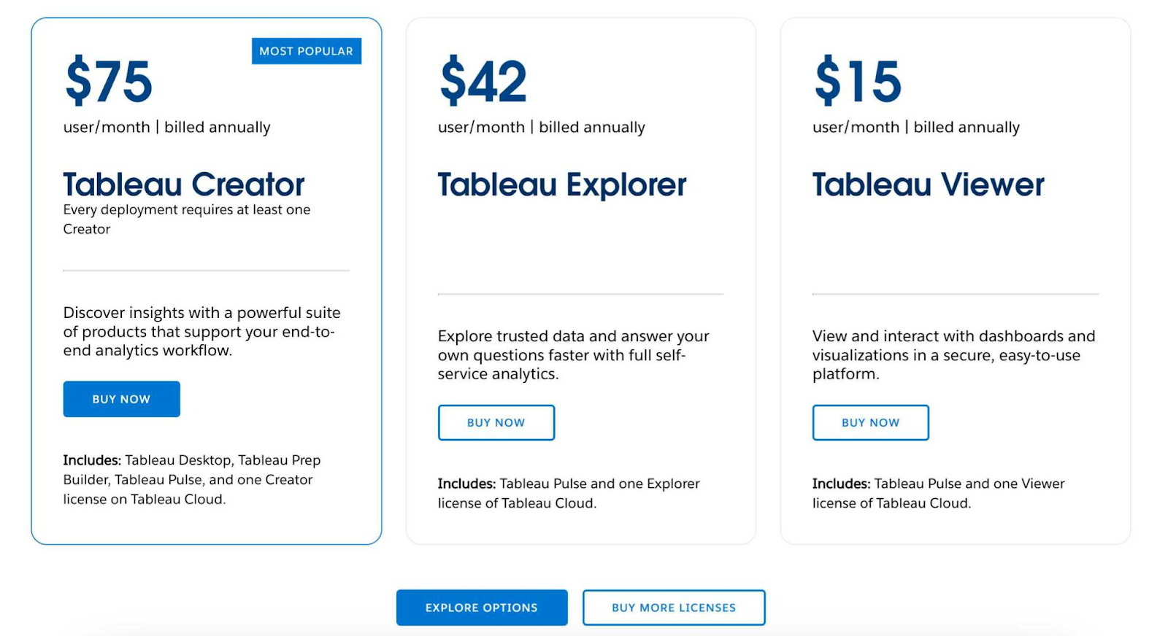Click the Creator billed annually label
1168x636 pixels.
click(x=166, y=127)
